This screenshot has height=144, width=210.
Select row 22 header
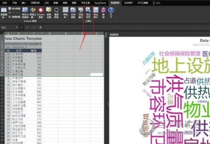(x=2, y=112)
